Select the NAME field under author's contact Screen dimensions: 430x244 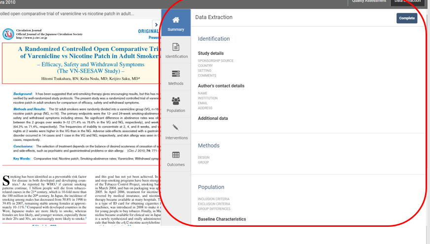pyautogui.click(x=202, y=93)
